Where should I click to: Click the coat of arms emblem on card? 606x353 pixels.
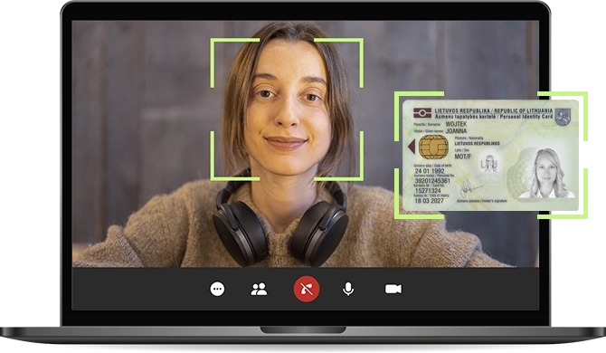(x=563, y=117)
